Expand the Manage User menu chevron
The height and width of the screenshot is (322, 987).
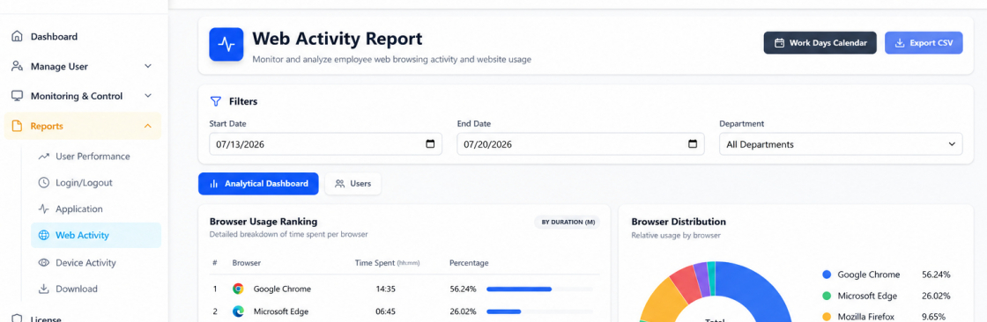point(148,66)
